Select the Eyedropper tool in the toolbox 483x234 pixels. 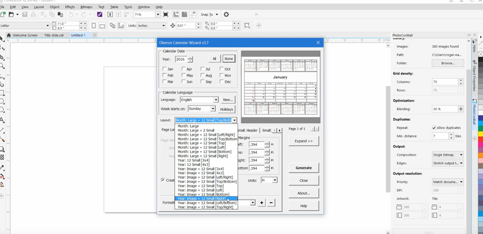2,168
